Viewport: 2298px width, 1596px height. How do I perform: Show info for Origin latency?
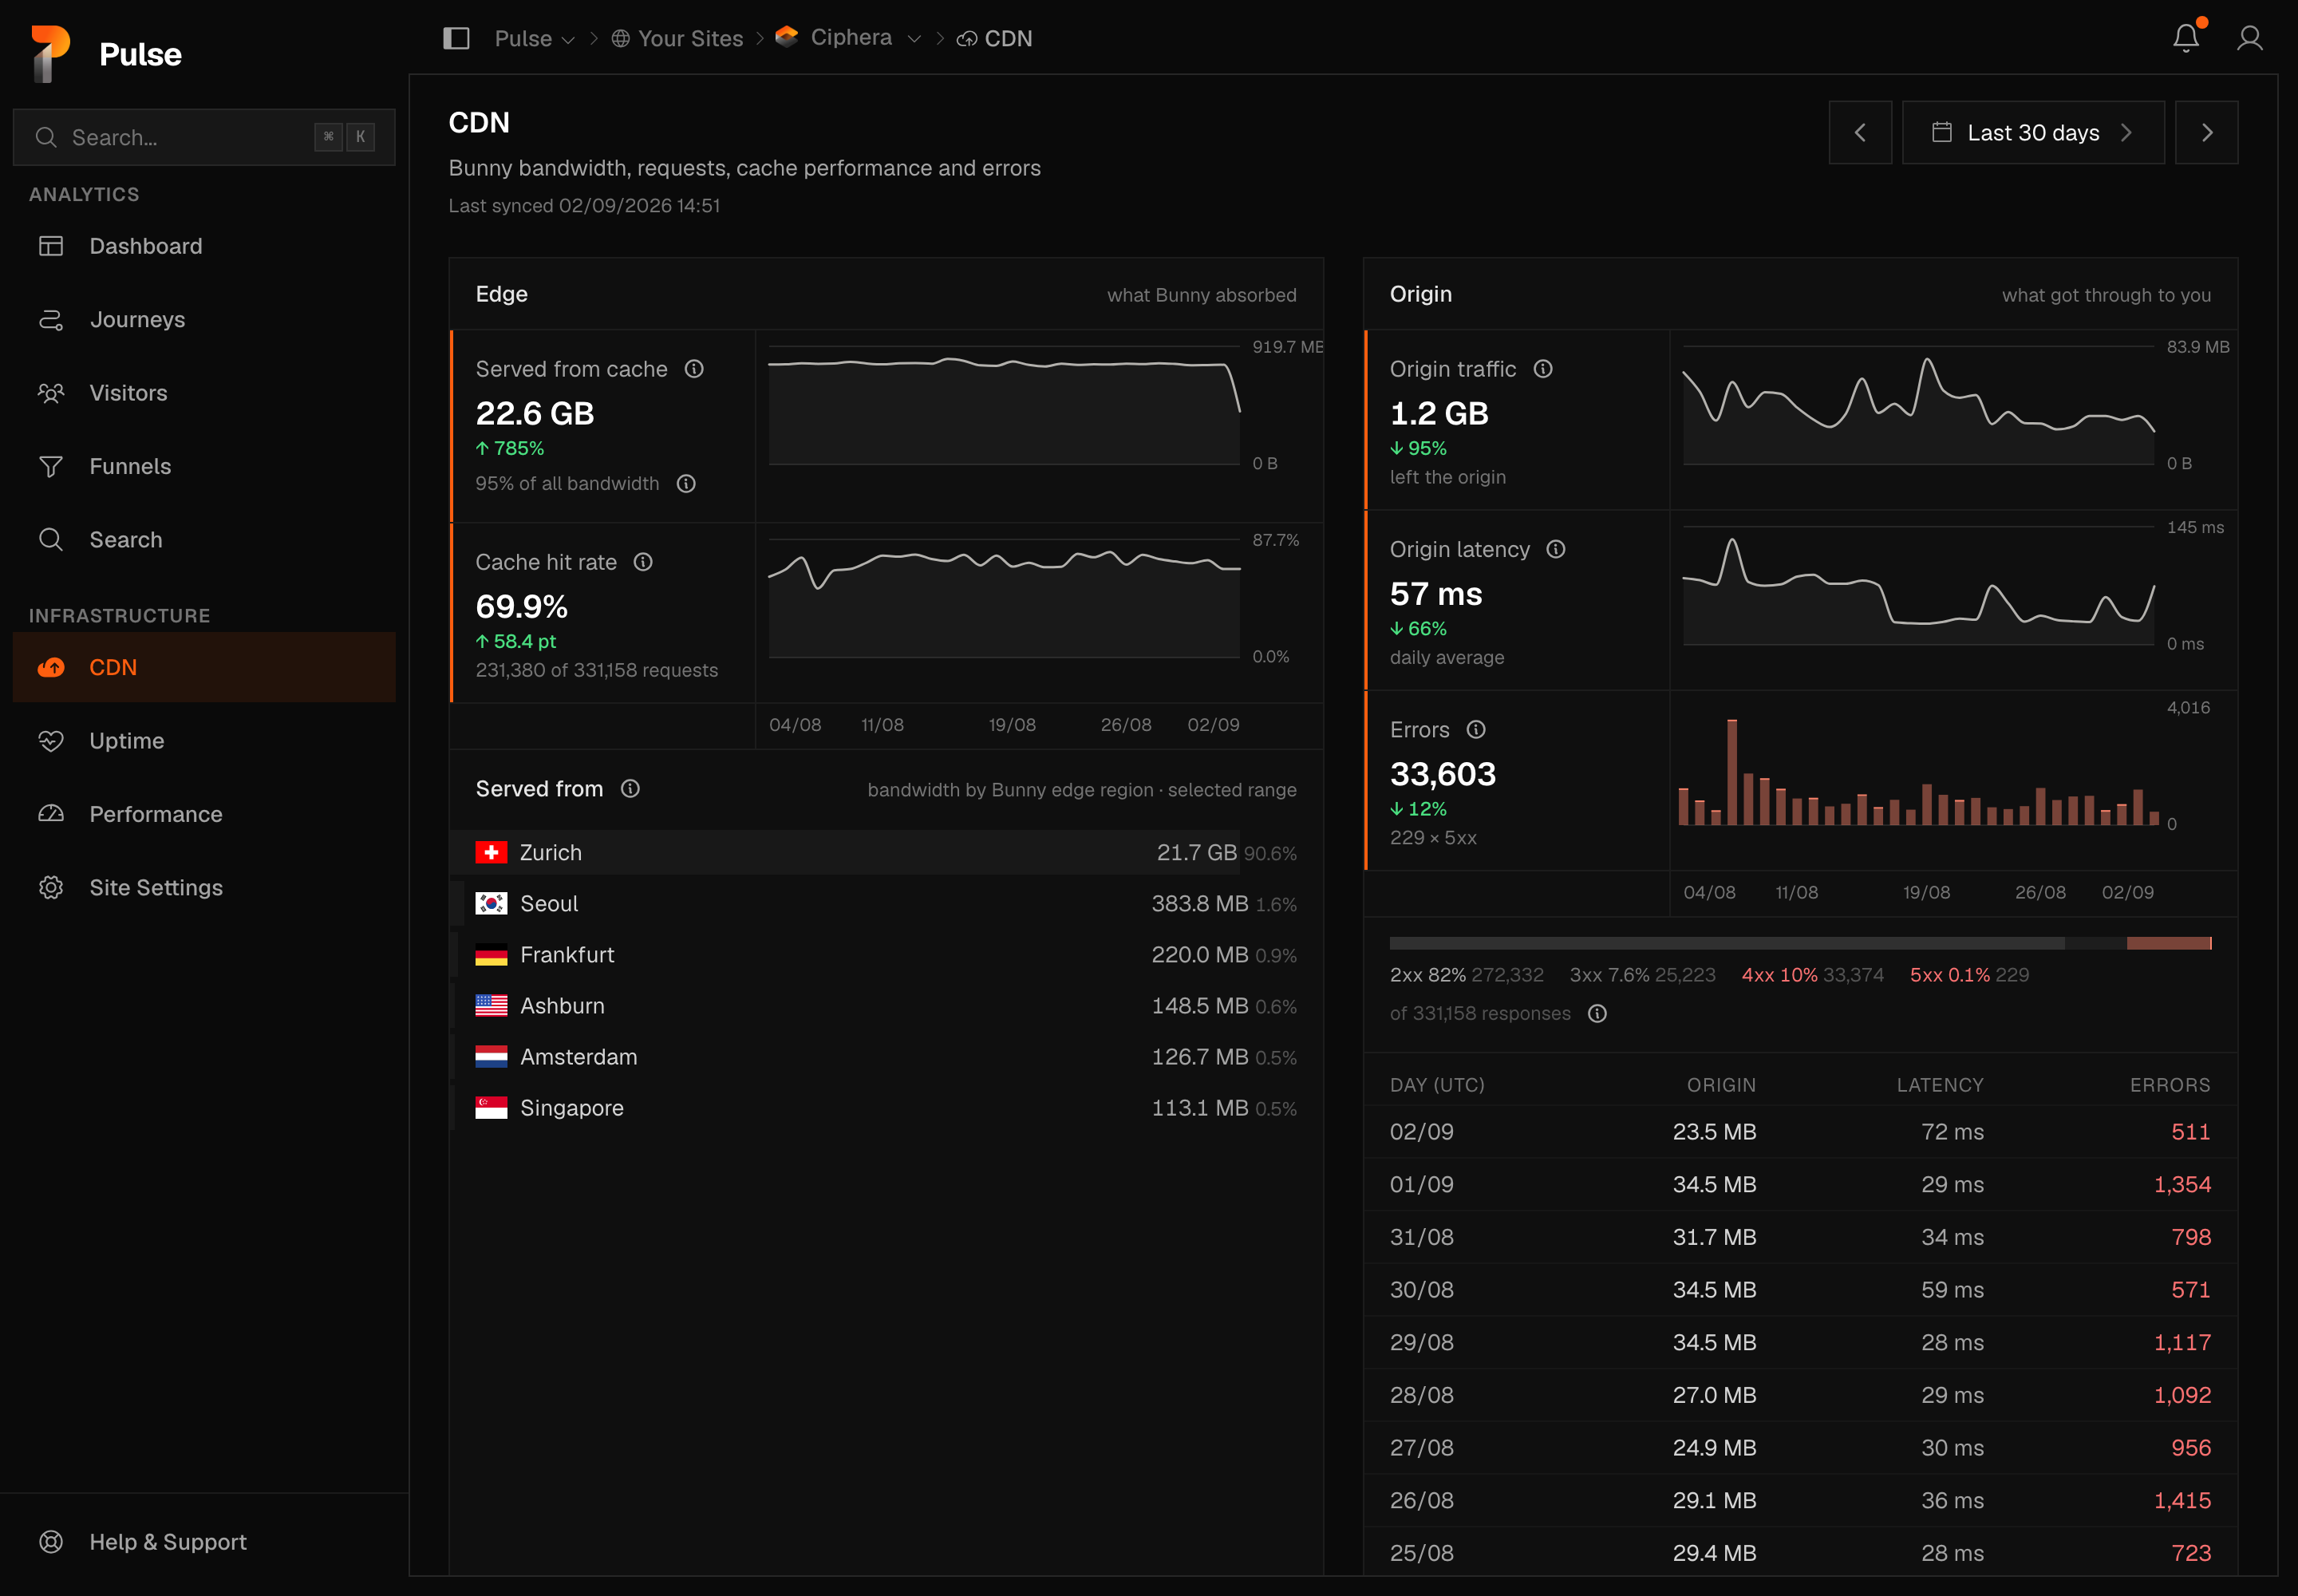click(1556, 549)
